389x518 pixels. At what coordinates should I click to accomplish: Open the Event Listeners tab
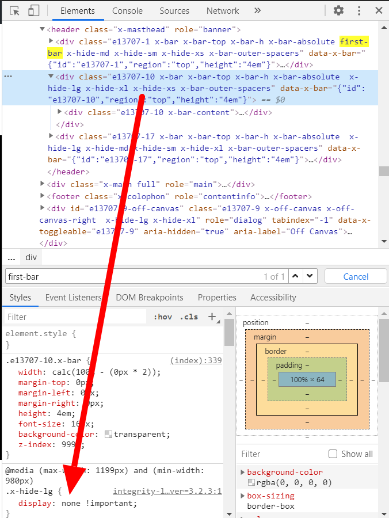pyautogui.click(x=73, y=298)
